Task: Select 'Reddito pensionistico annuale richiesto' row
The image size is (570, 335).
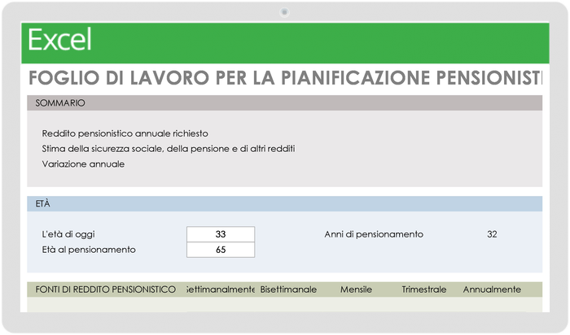Action: pos(125,133)
